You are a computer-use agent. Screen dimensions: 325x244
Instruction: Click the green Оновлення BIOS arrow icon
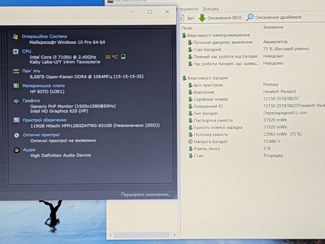point(202,18)
